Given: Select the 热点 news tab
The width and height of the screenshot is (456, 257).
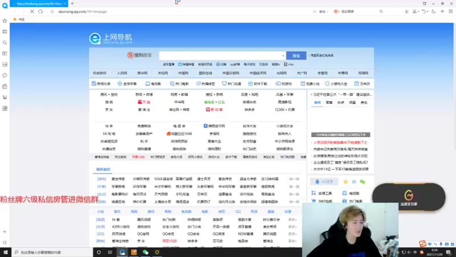Looking at the screenshot, I should pyautogui.click(x=340, y=103).
